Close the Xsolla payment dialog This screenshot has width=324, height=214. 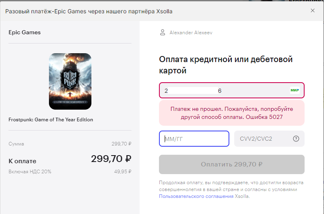312,10
